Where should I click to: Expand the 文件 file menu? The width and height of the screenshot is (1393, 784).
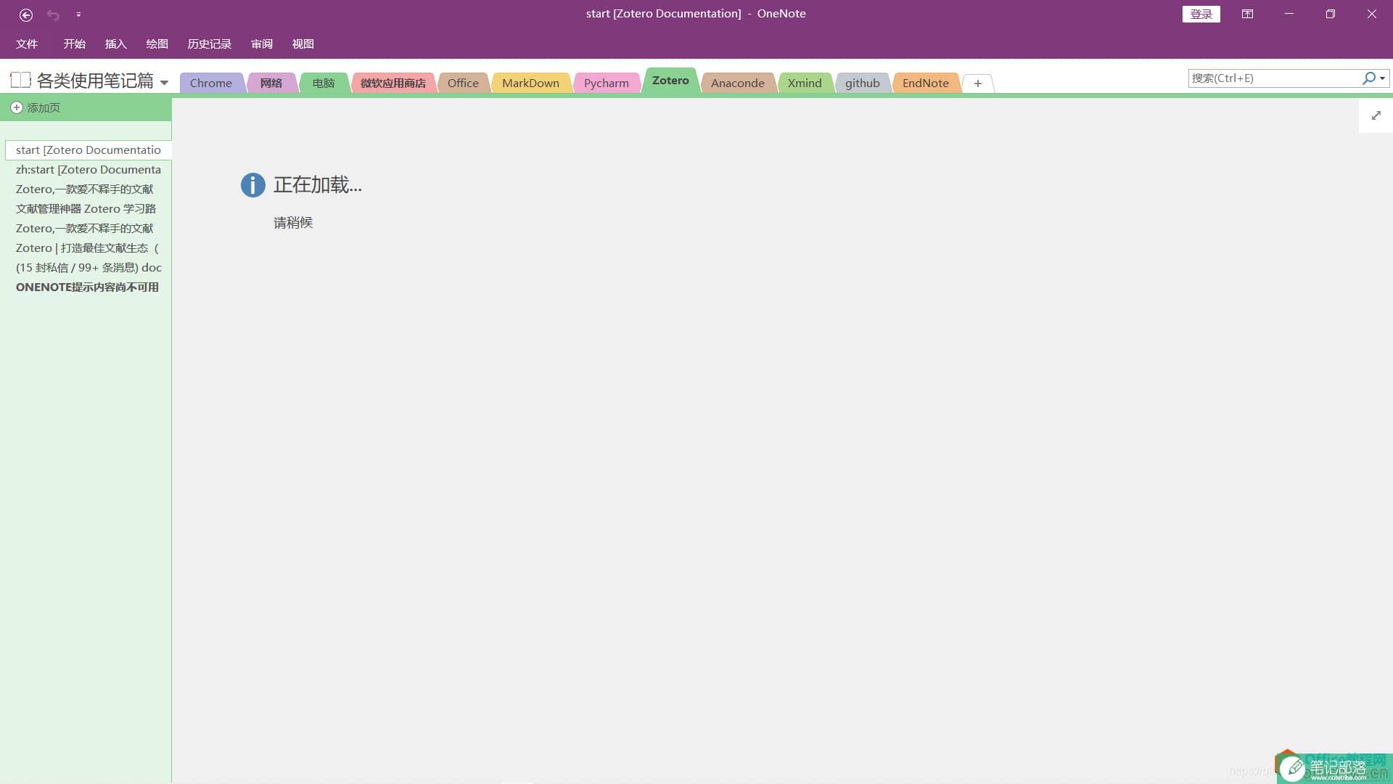click(26, 43)
